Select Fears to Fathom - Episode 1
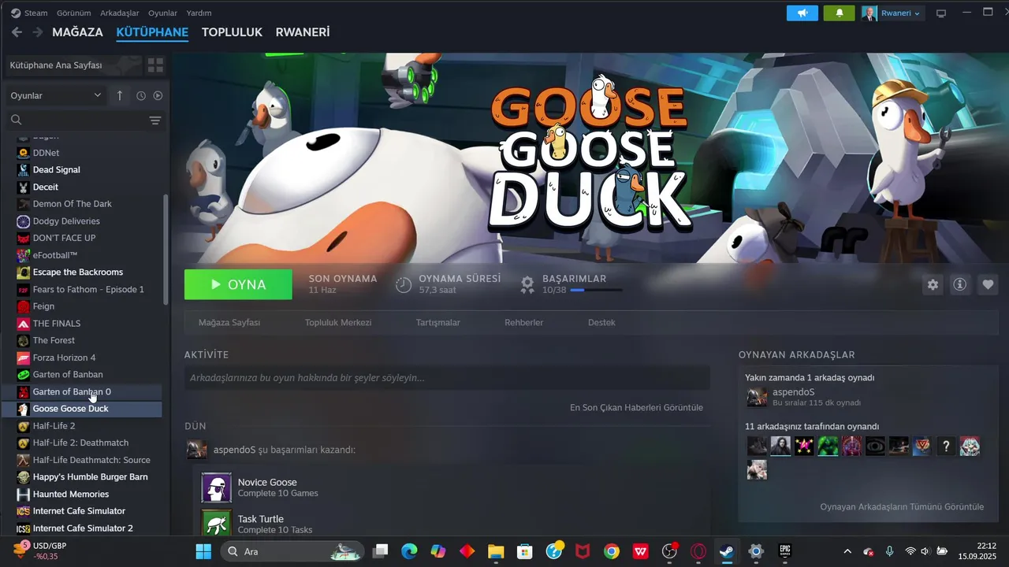 tap(89, 289)
